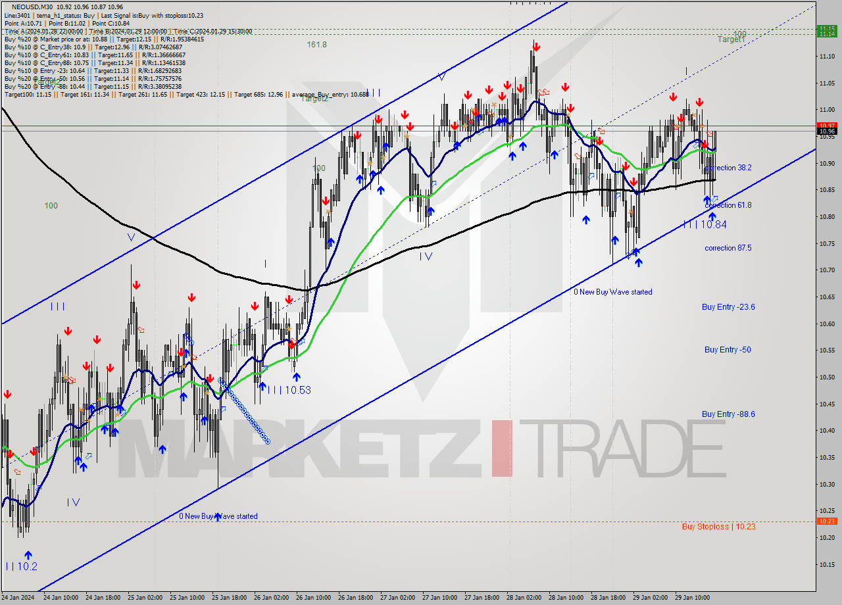Select the '| | | 10.2' wave label
This screenshot has height=605, width=842.
pos(21,566)
